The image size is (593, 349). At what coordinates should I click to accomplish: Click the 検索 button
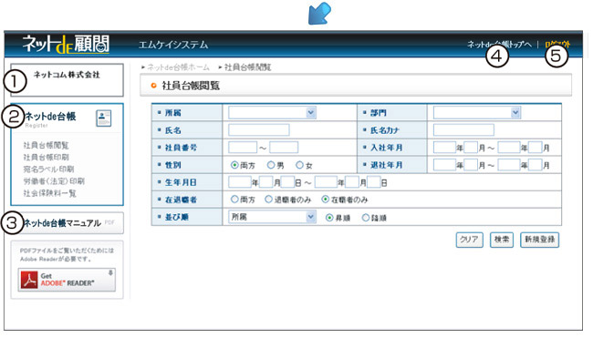[502, 240]
